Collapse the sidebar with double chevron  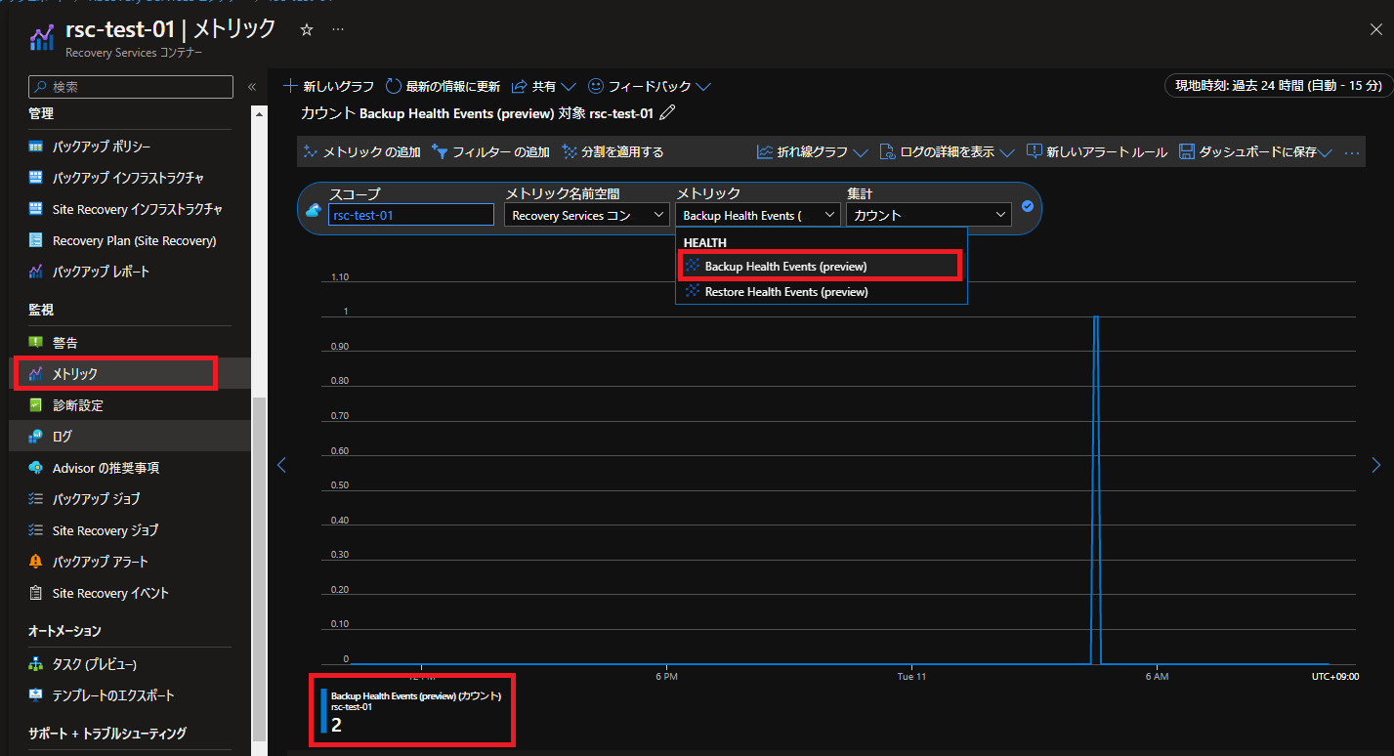coord(251,87)
